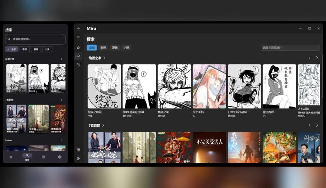Expand the 动漫之家 heading chevron in desktop window
Screen dimensions: 326x188
(x=105, y=58)
